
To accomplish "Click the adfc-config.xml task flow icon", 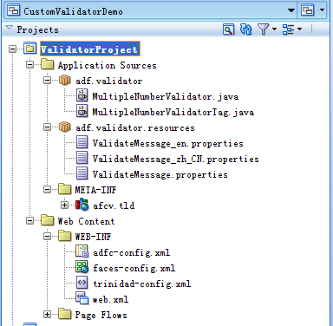I will click(82, 251).
